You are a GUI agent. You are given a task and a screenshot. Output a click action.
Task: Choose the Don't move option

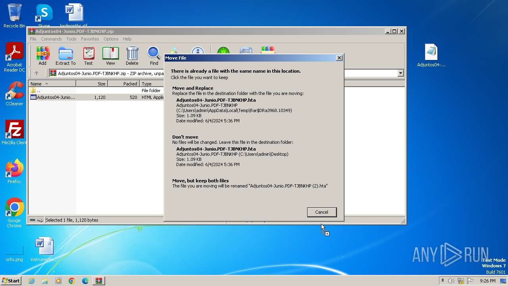coord(253,151)
